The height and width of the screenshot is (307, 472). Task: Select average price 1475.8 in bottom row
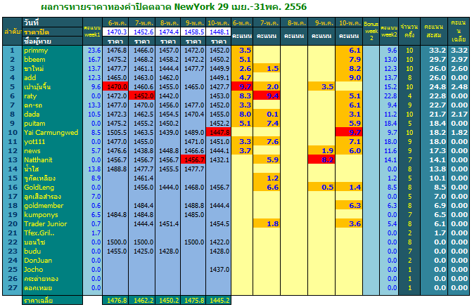[193, 301]
